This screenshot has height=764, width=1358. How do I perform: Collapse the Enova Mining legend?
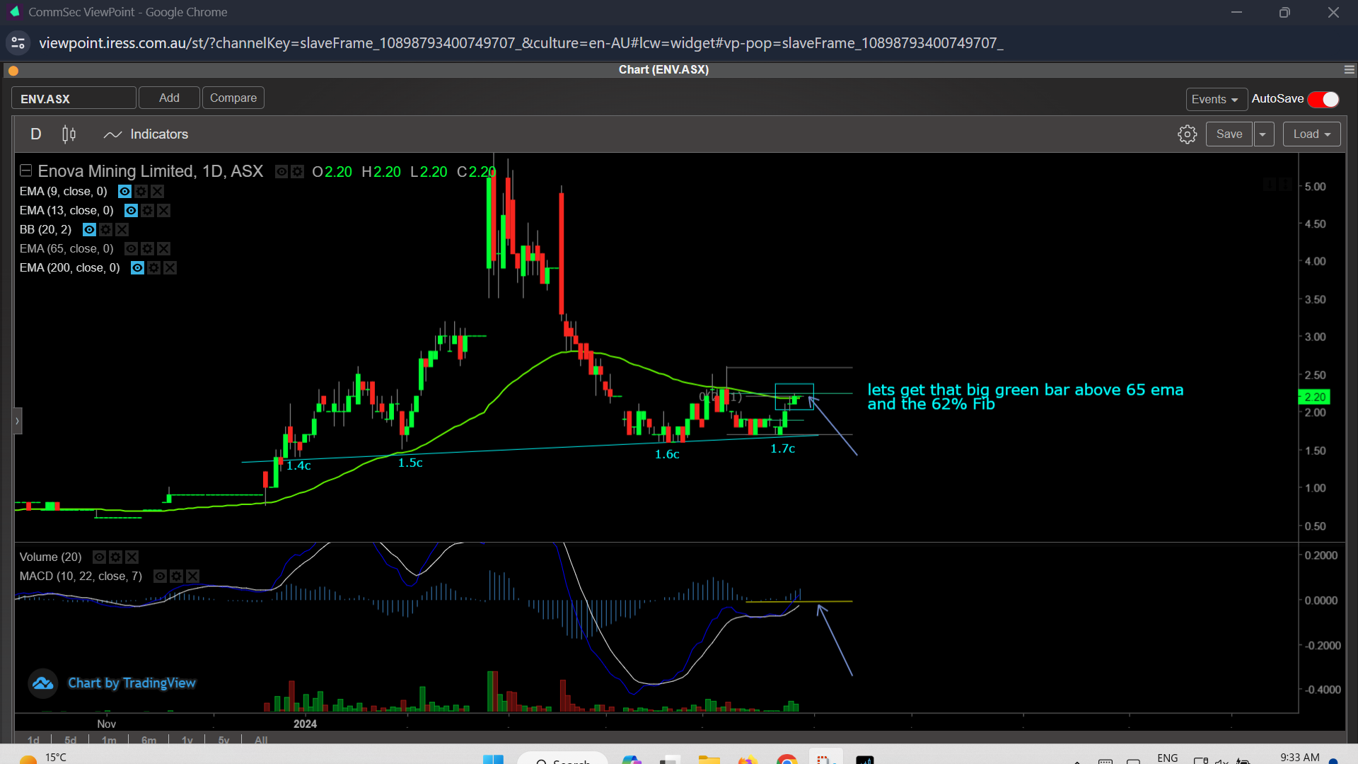25,170
